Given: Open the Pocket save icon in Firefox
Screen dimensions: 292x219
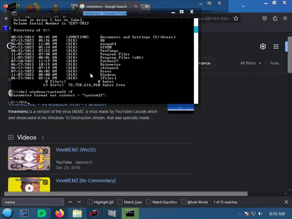Looking at the screenshot, I should coord(265,18).
